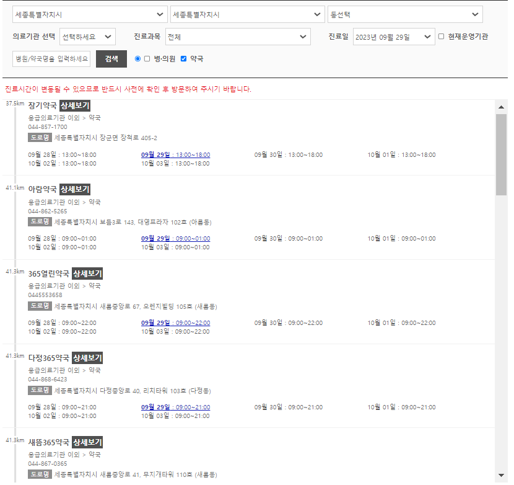Click phone number 0445553658
The image size is (514, 485).
pyautogui.click(x=45, y=295)
